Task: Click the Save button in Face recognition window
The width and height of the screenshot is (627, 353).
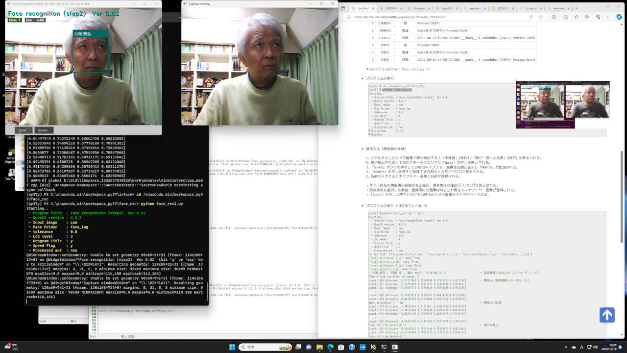Action: 23,130
